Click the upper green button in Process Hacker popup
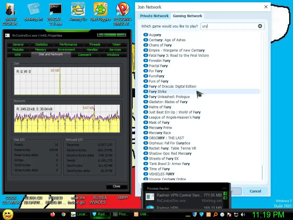 click(225, 193)
